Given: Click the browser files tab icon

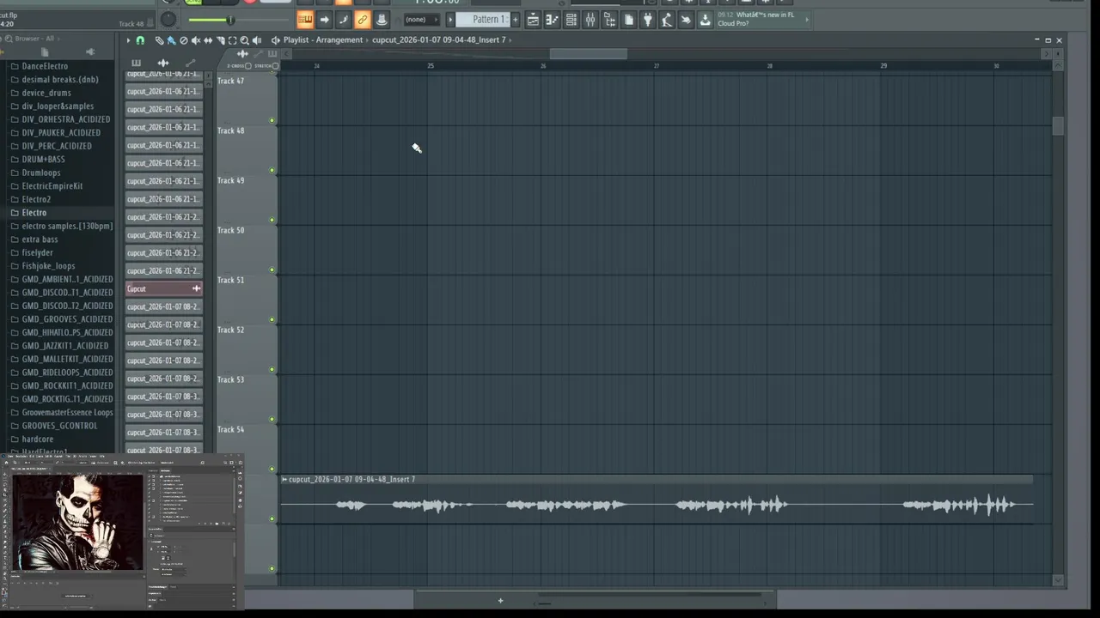Looking at the screenshot, I should [45, 51].
